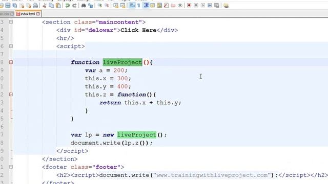Toggle the Folder as Workspace icon

[173, 6]
